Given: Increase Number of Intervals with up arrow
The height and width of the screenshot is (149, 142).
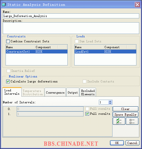Looking at the screenshot, I should coord(110,101).
